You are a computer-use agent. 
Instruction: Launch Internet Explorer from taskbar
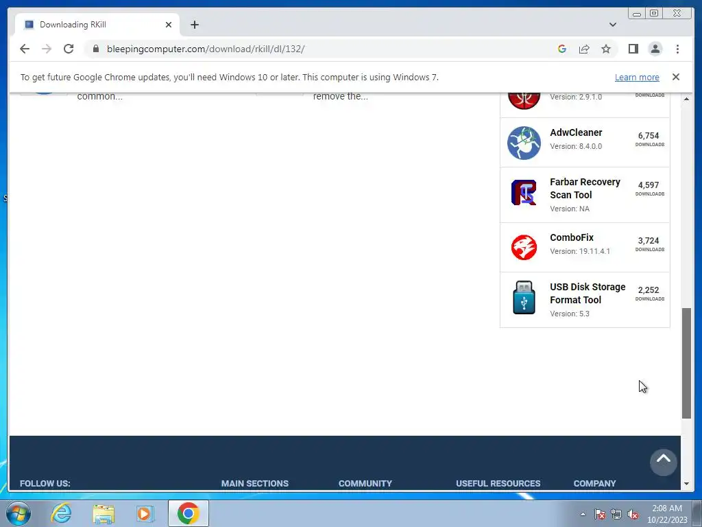pyautogui.click(x=61, y=513)
